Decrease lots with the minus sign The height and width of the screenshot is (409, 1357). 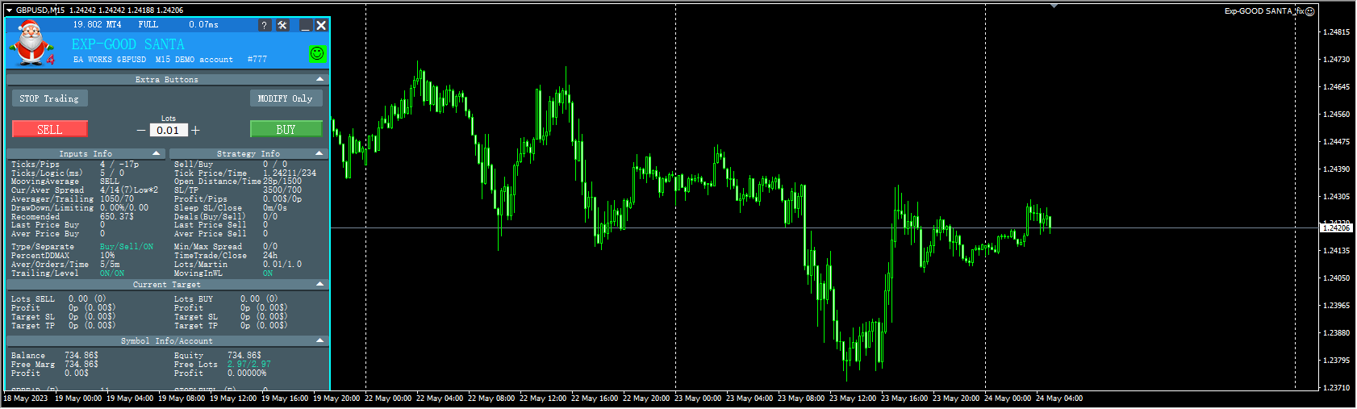[141, 130]
